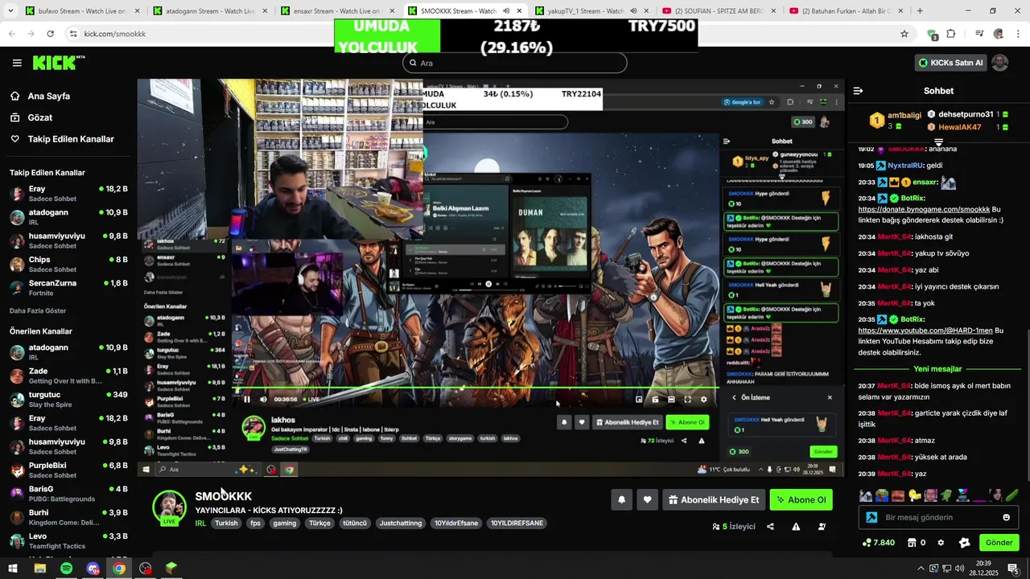
Task: Follow SMOOKKK with the heart icon
Action: click(x=647, y=499)
